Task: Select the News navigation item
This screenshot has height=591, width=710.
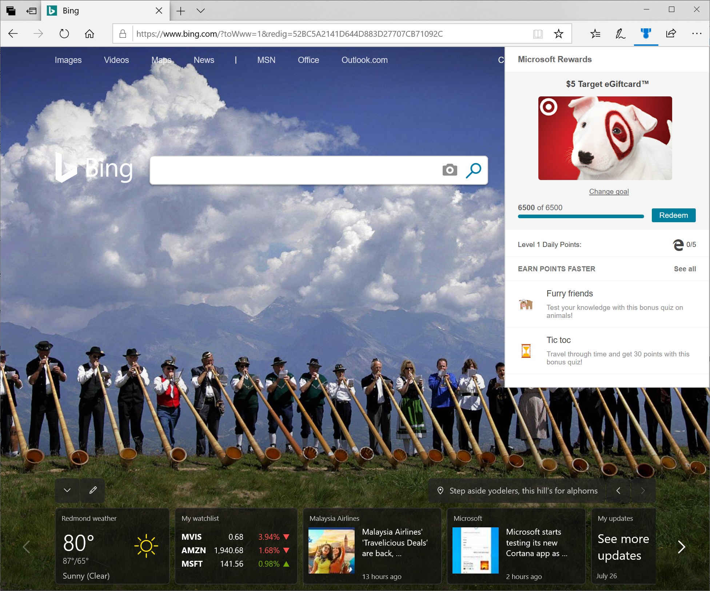Action: point(204,60)
